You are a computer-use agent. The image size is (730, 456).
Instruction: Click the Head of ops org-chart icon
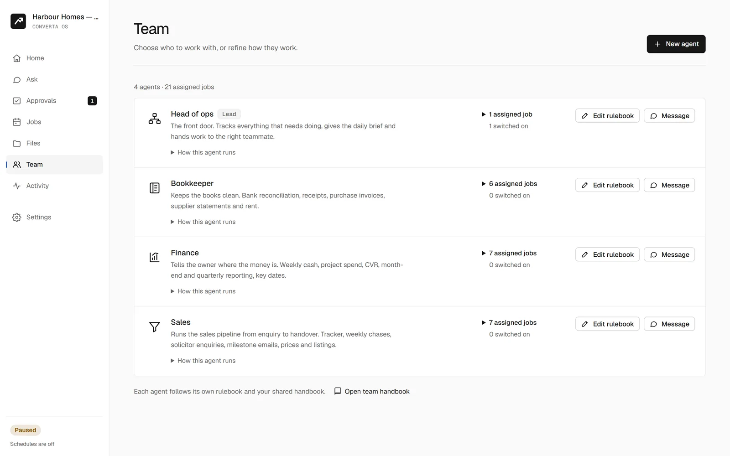pyautogui.click(x=155, y=119)
